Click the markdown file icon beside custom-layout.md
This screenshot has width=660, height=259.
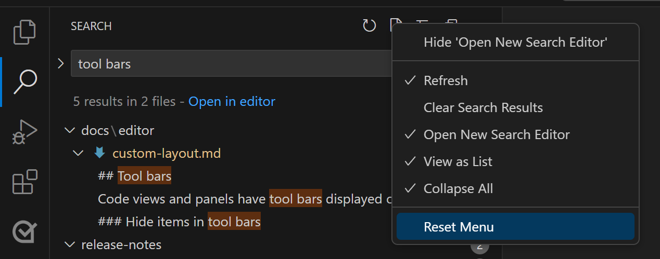[x=99, y=153]
